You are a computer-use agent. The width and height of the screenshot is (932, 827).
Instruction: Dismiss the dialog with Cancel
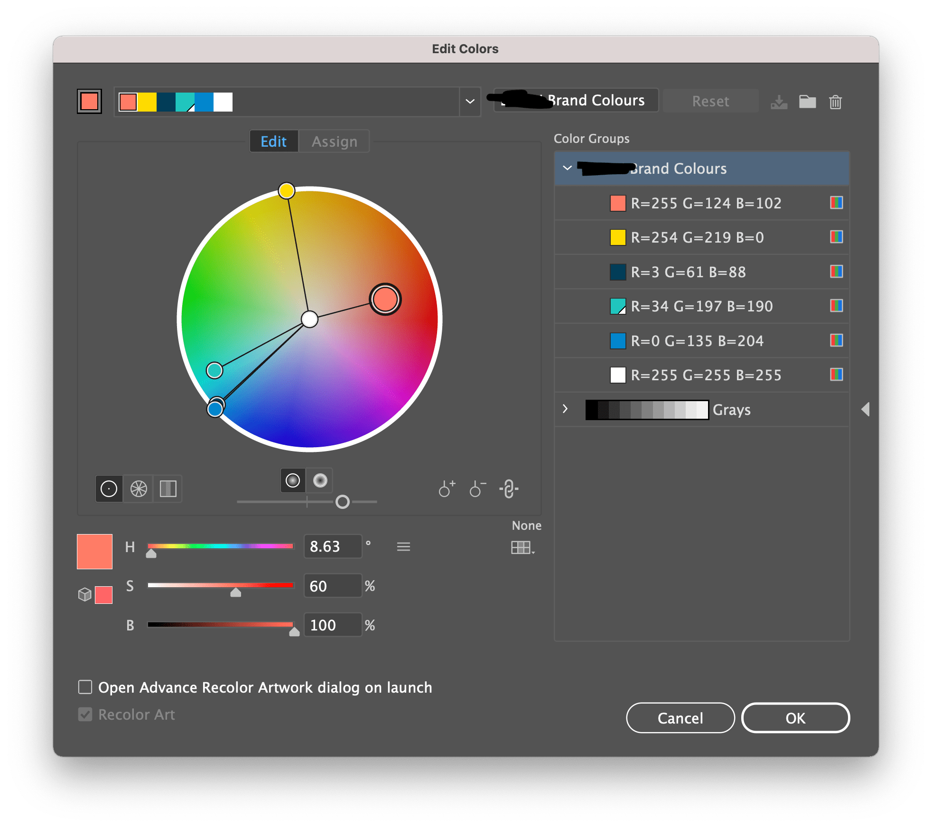[680, 718]
